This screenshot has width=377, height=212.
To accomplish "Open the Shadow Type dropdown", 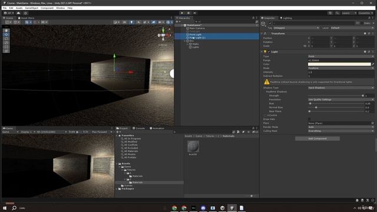I will coord(341,88).
